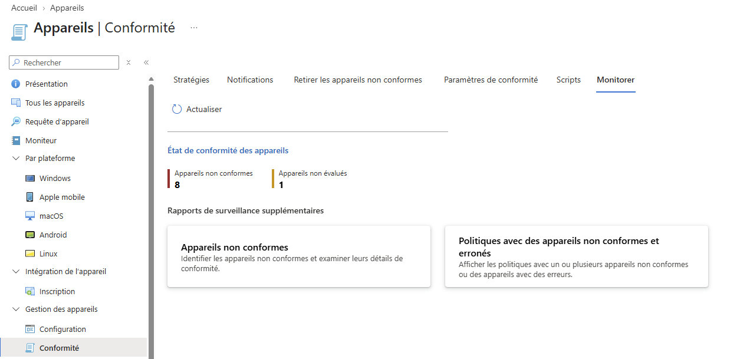Select macOS under Par plateforme
The image size is (740, 359).
(x=51, y=216)
